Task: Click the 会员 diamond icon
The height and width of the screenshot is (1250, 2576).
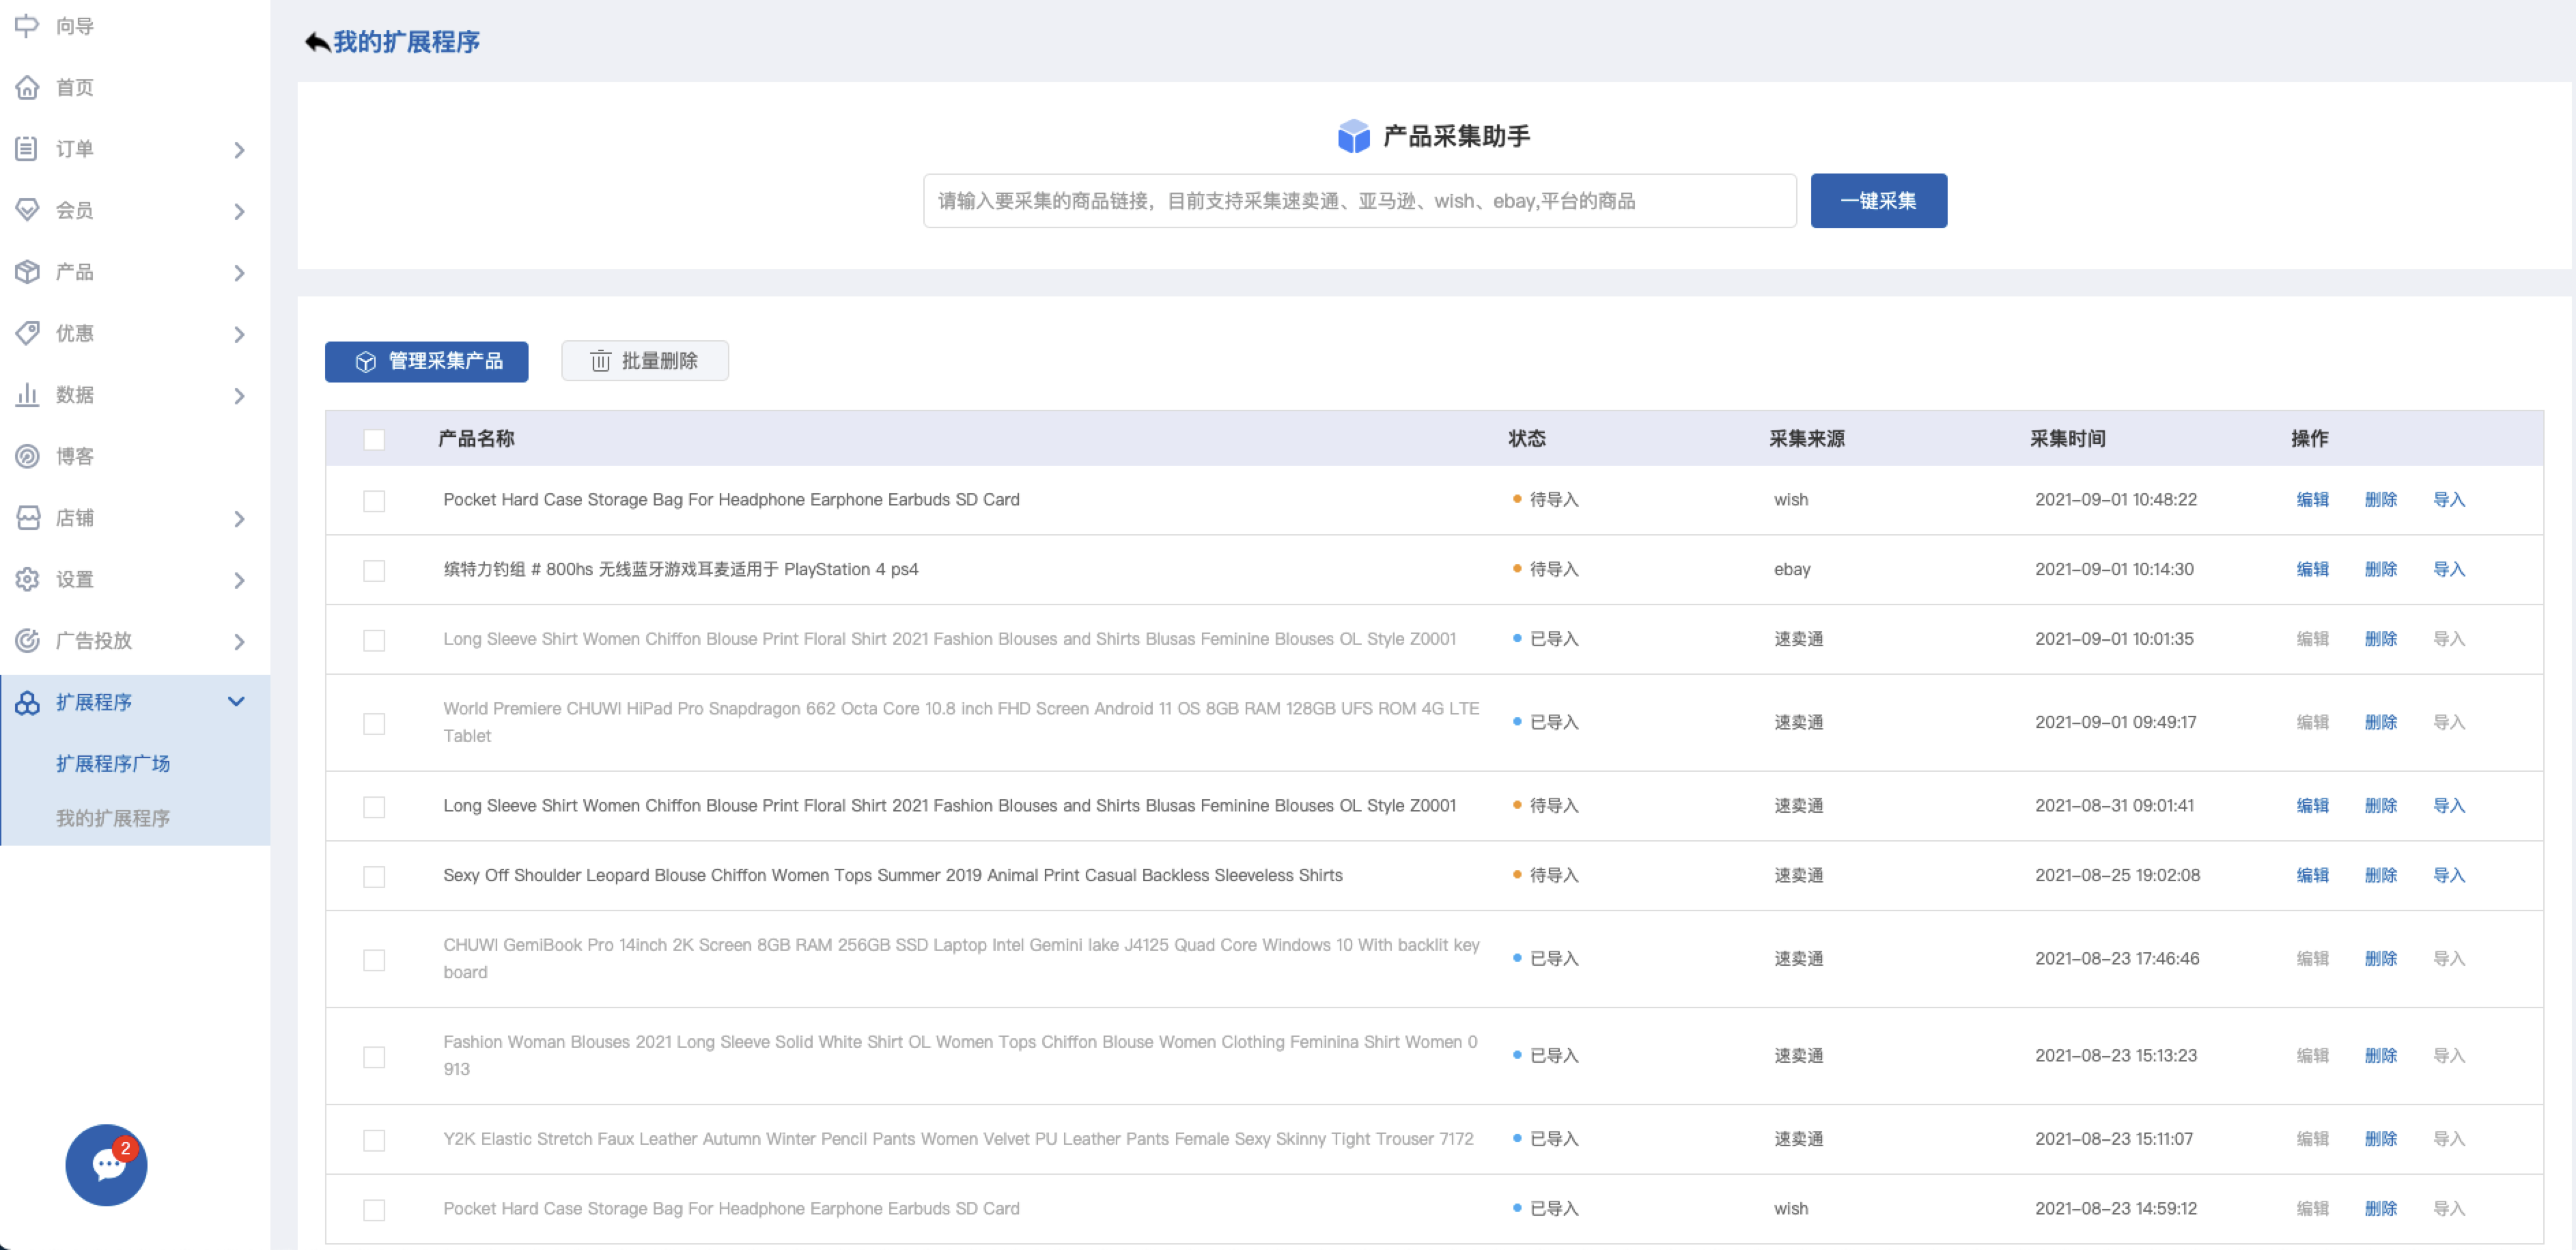Action: point(27,210)
